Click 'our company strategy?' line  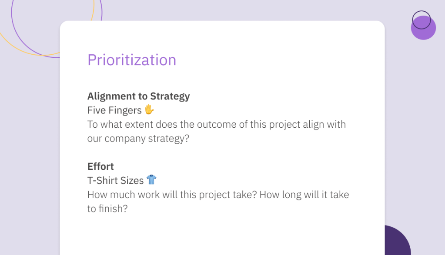click(x=138, y=139)
